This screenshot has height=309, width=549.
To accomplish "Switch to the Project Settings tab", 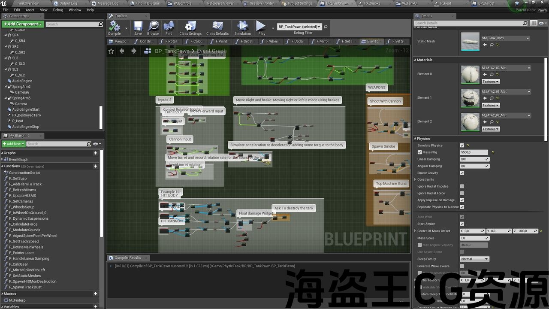I will point(300,3).
